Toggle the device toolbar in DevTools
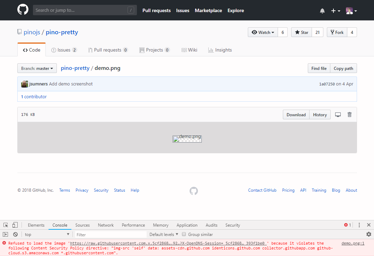The width and height of the screenshot is (374, 256). 15,225
